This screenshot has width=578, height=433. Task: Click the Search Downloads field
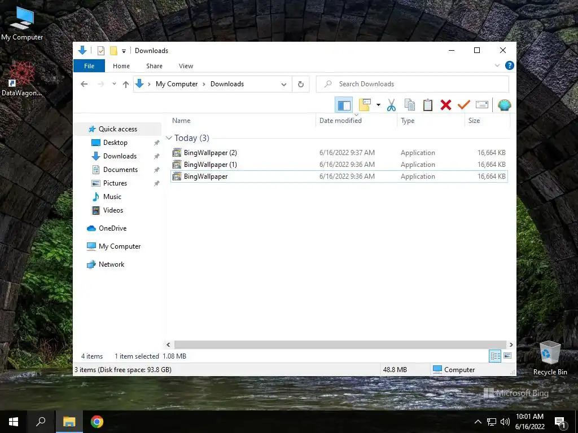pos(413,84)
